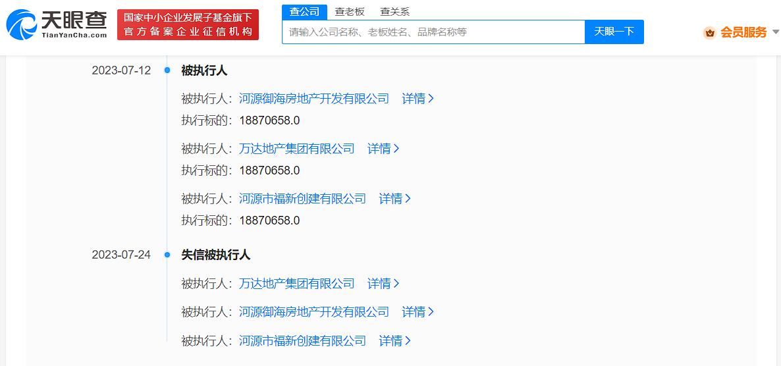Viewport: 781px width, 366px height.
Task: Expand the 会员服务 dropdown arrow
Action: tap(775, 32)
